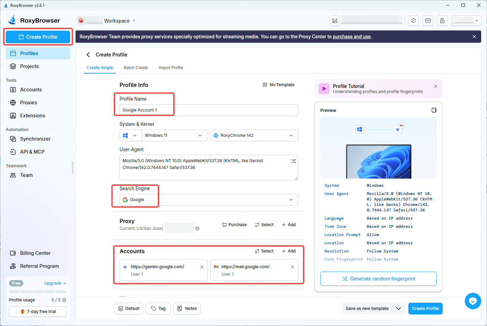Open the RoxyChrome 142 kernel dropdown
The width and height of the screenshot is (487, 326).
pos(254,135)
